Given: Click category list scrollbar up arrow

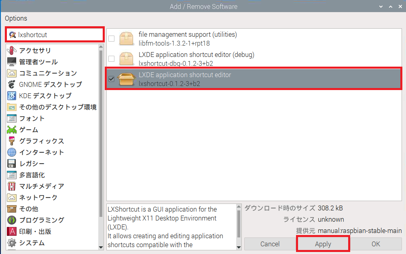Looking at the screenshot, I should 101,46.
